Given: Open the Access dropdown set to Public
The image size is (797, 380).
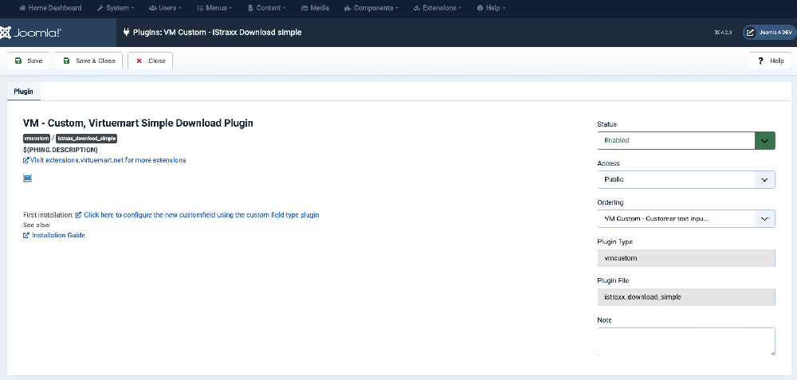Looking at the screenshot, I should tap(685, 179).
